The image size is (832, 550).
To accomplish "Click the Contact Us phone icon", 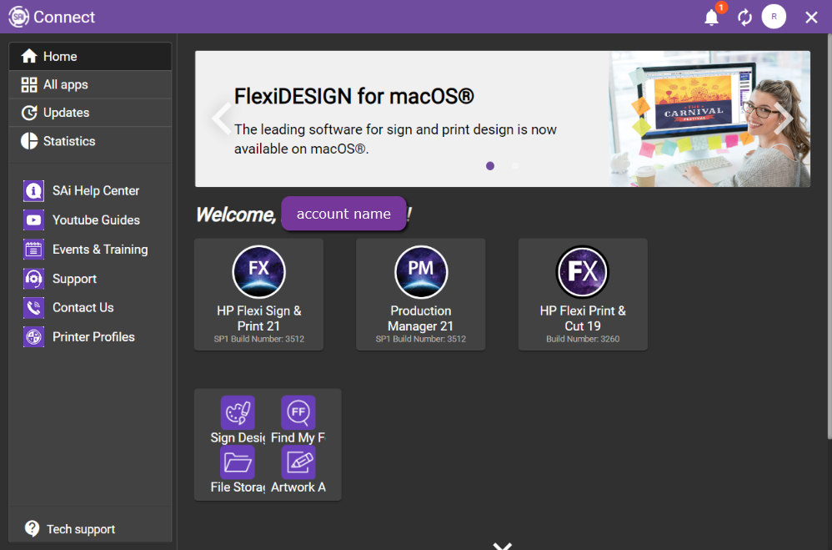I will pos(33,308).
